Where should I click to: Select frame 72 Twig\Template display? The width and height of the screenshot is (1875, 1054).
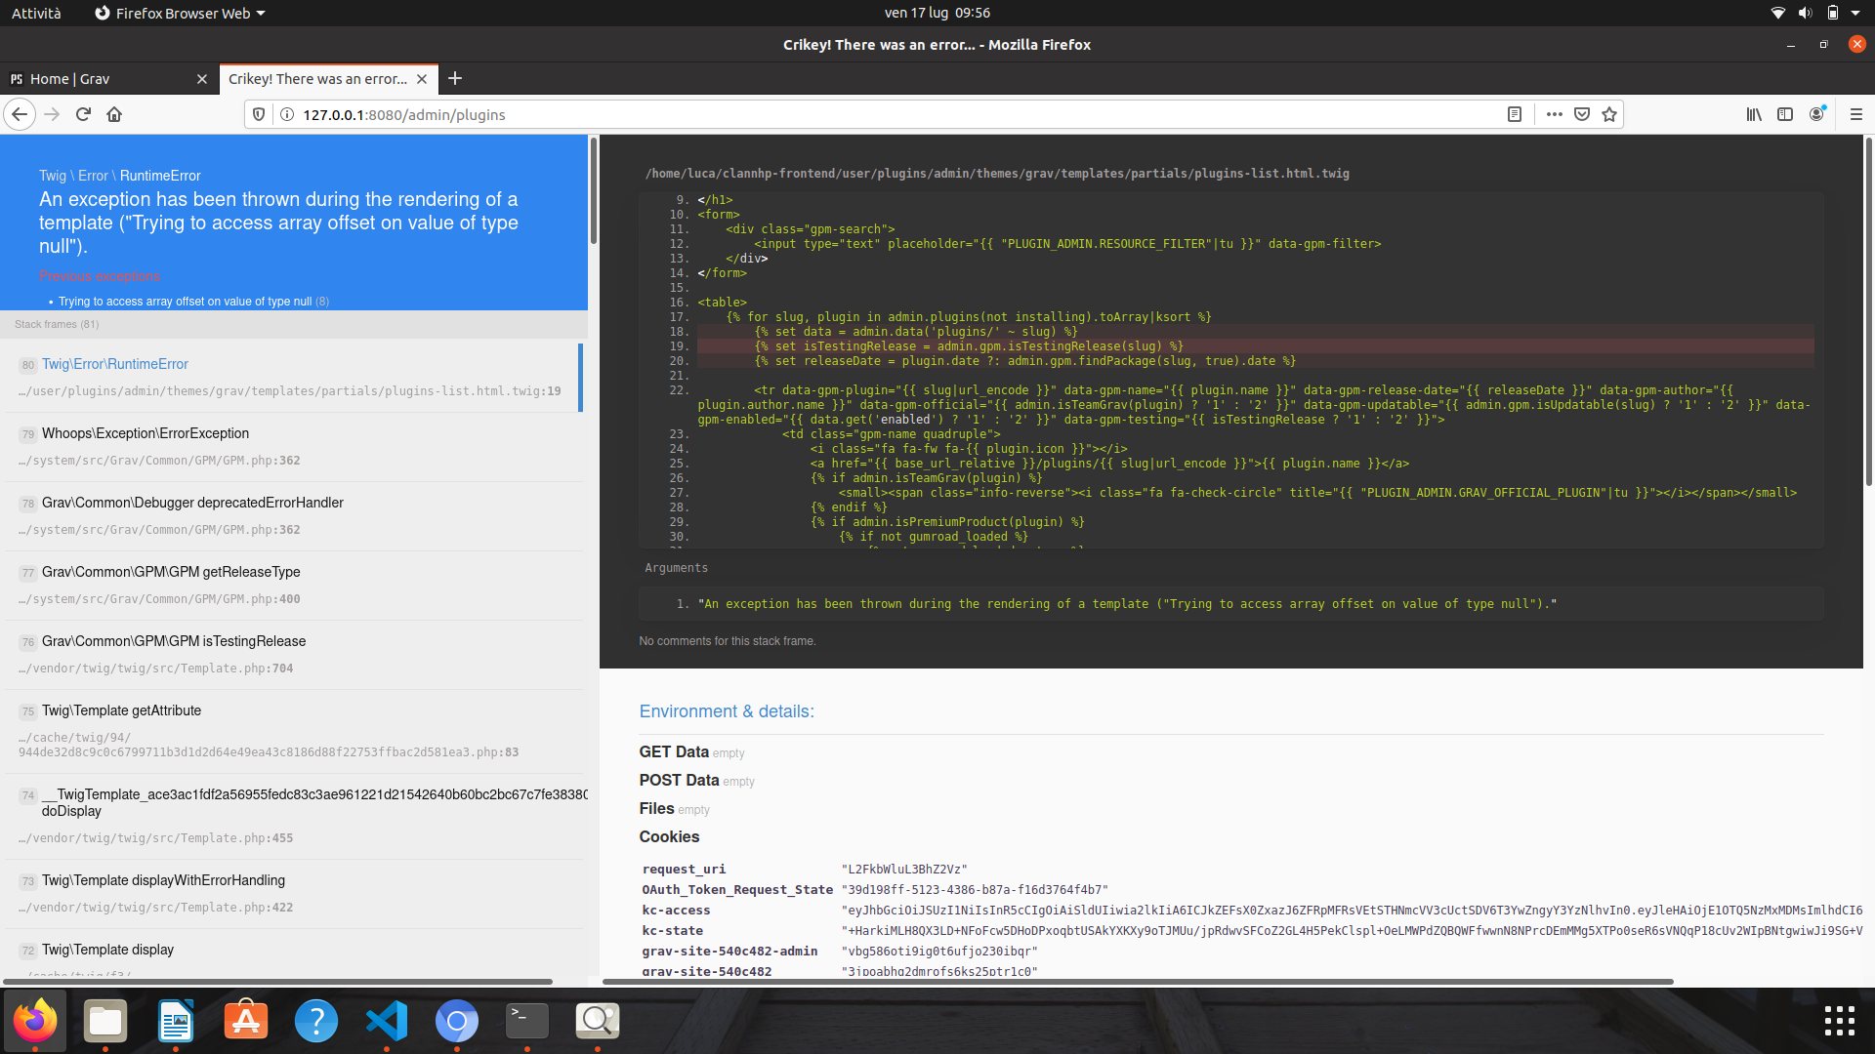[291, 953]
